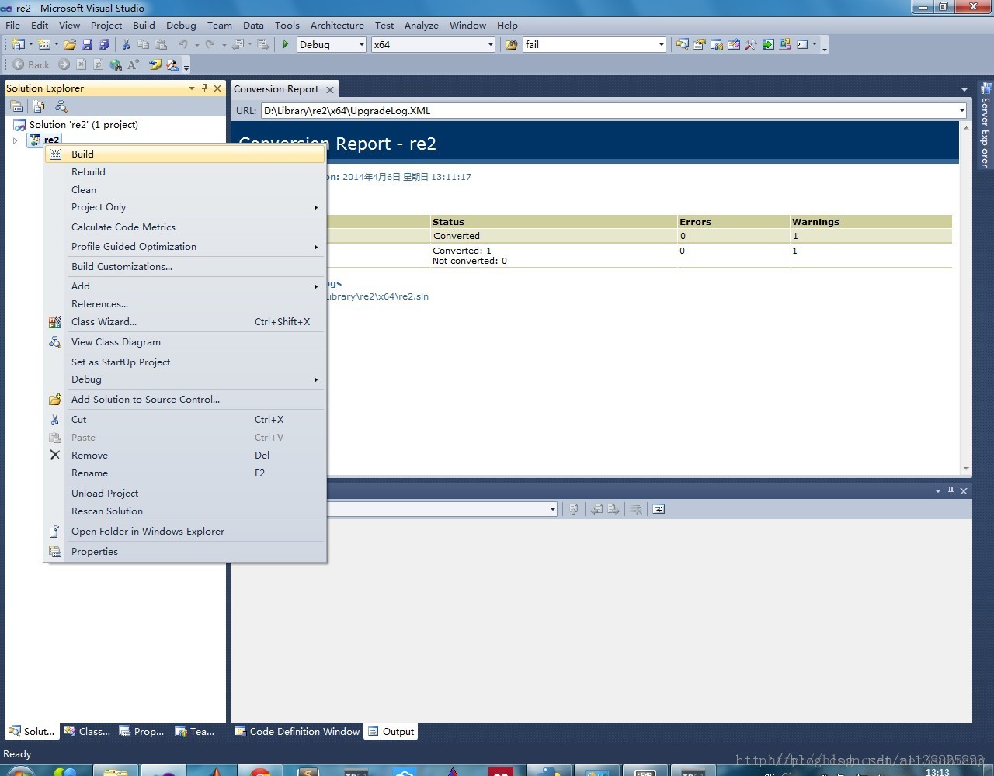Click the Warnings column header

[871, 221]
